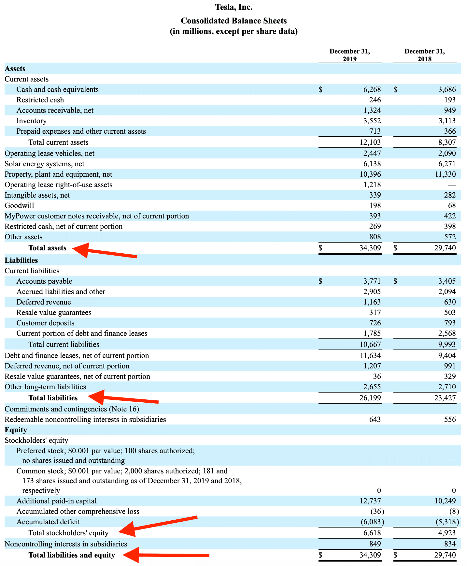Image resolution: width=467 pixels, height=566 pixels.
Task: Click the 'Customer deposits' label
Action: (x=45, y=323)
